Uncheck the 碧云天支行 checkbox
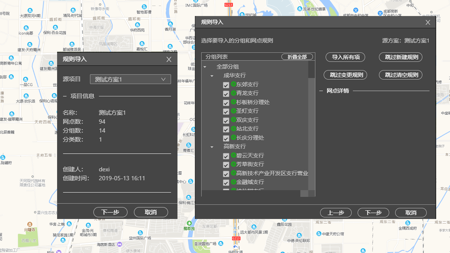 226,156
